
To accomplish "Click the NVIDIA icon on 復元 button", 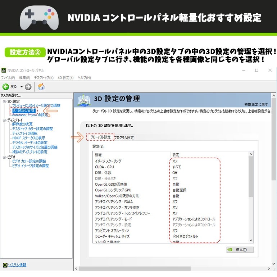I will click(230, 250).
